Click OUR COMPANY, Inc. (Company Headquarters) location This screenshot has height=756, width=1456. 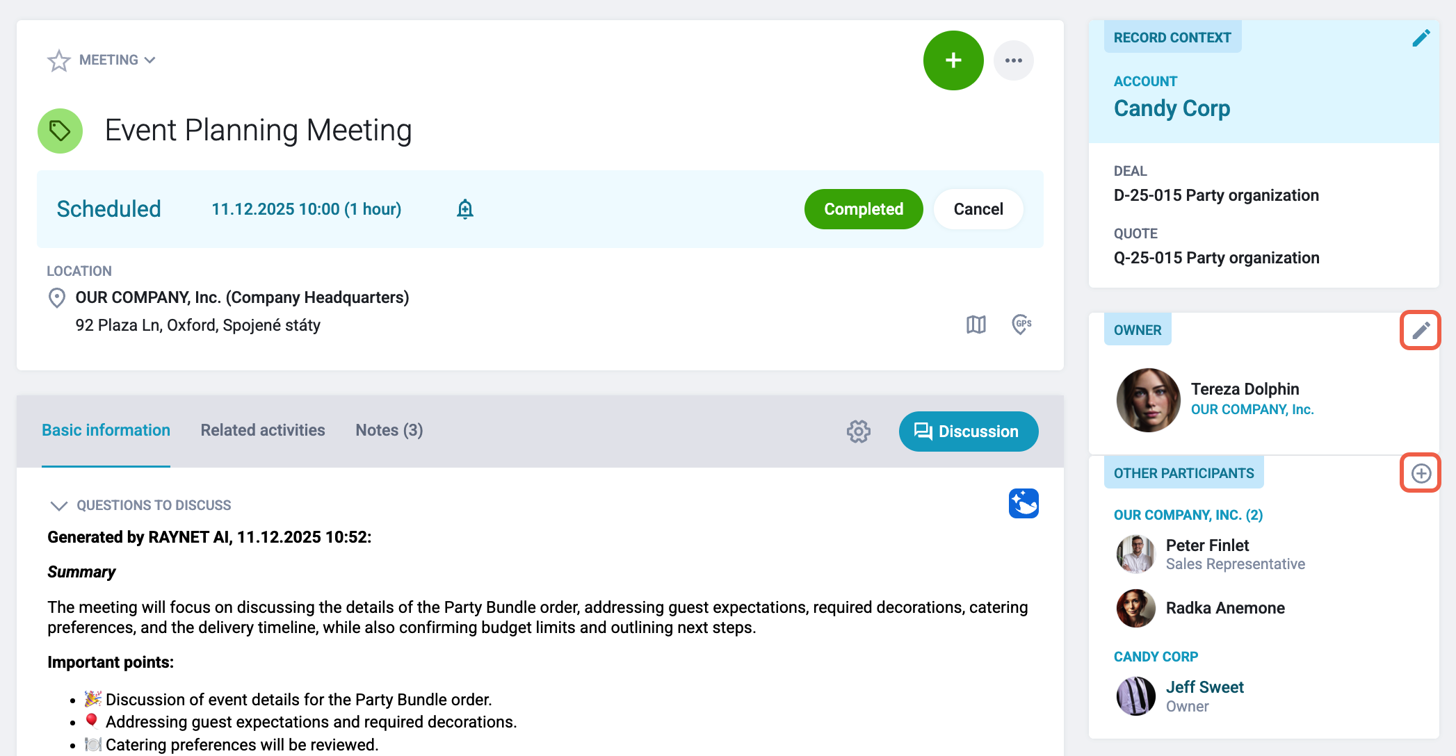[242, 297]
